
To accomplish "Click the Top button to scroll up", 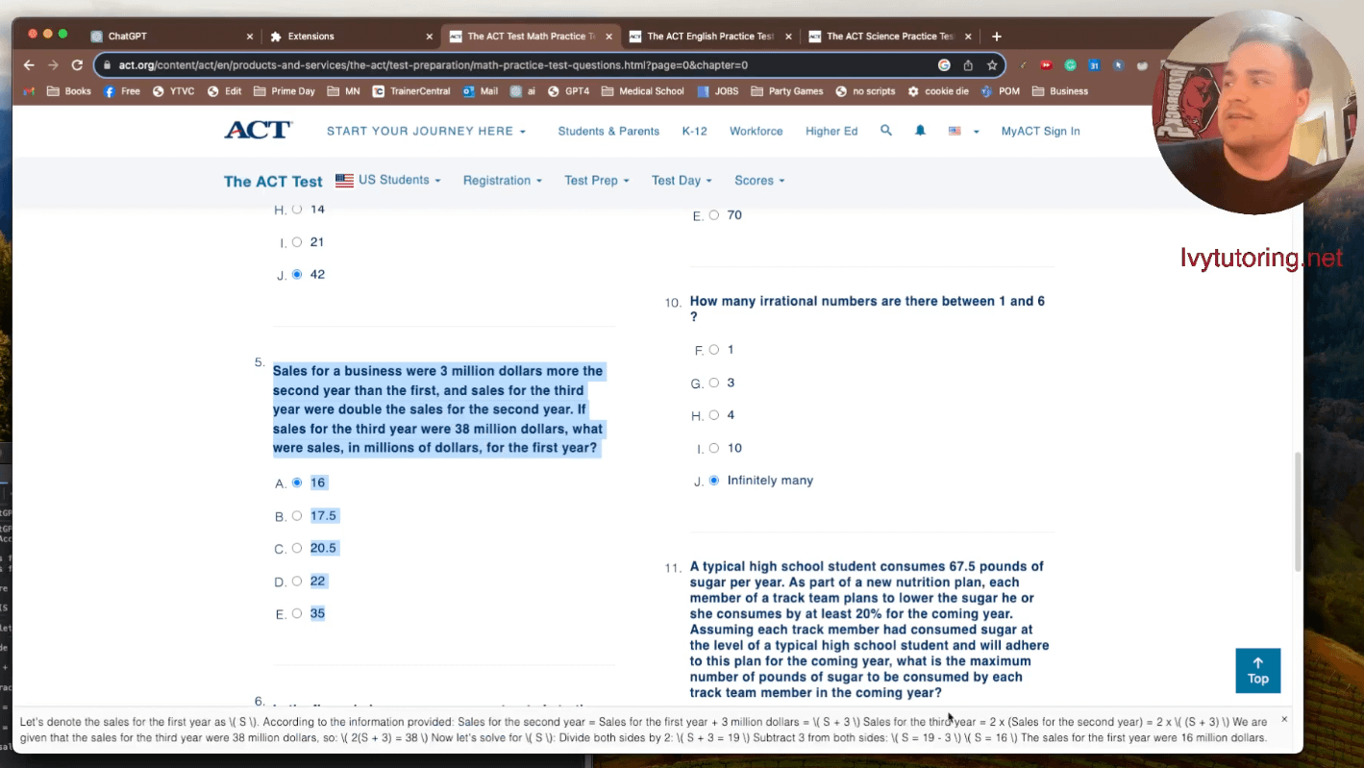I will pos(1257,670).
